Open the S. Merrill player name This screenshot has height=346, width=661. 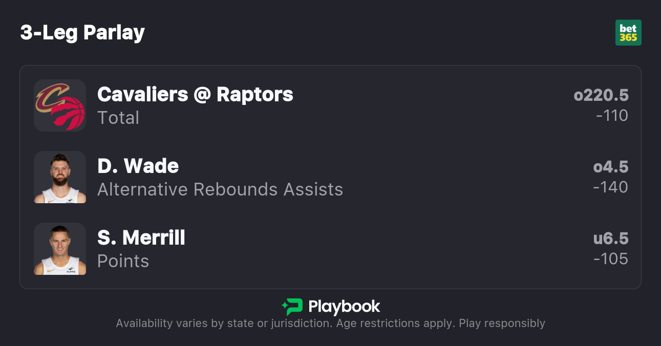pyautogui.click(x=141, y=237)
